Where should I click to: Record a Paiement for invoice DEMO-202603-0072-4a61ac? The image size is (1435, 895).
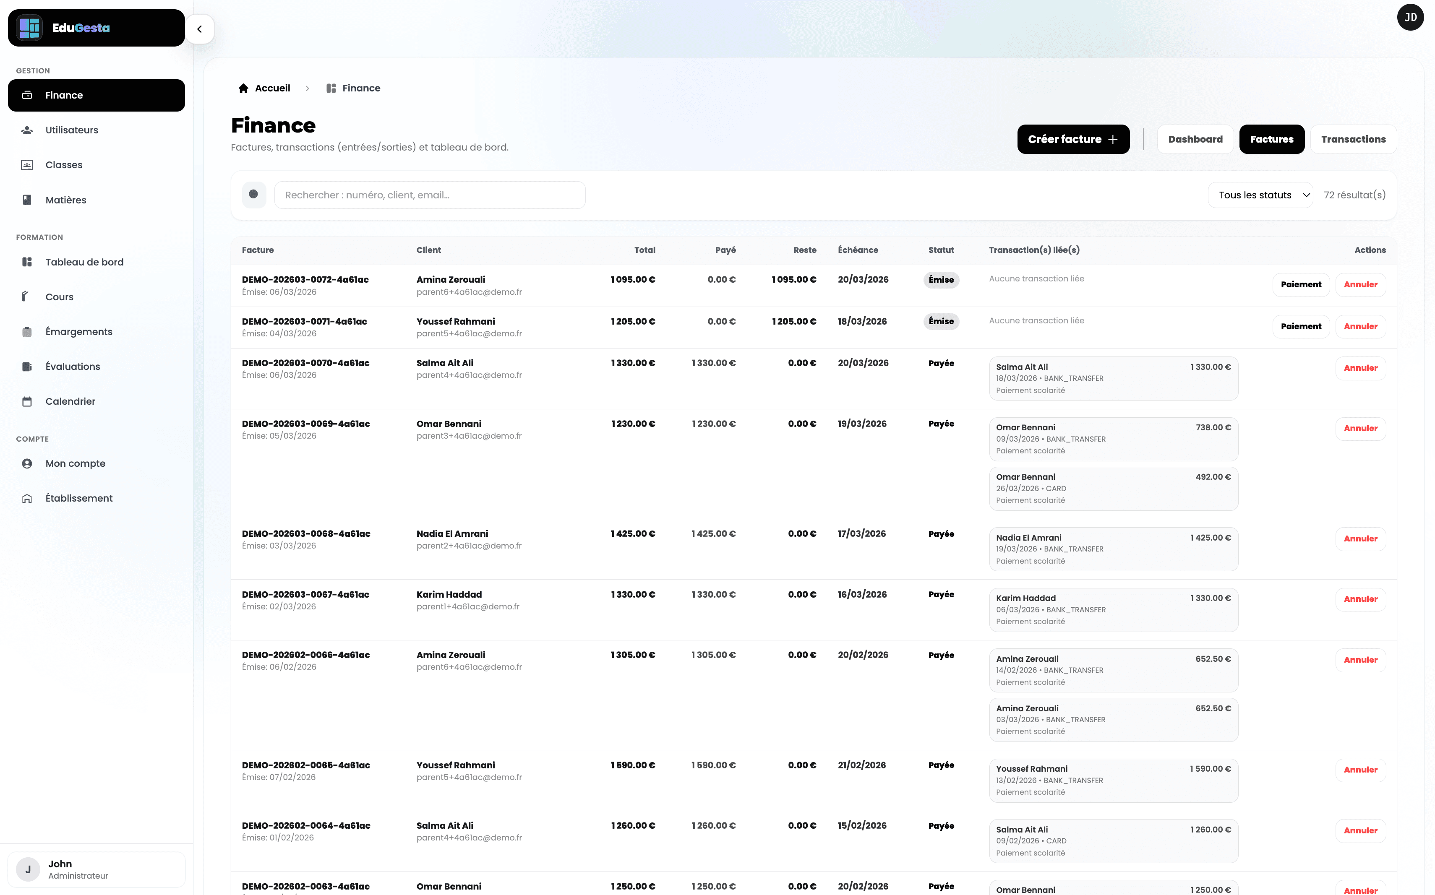click(1301, 285)
